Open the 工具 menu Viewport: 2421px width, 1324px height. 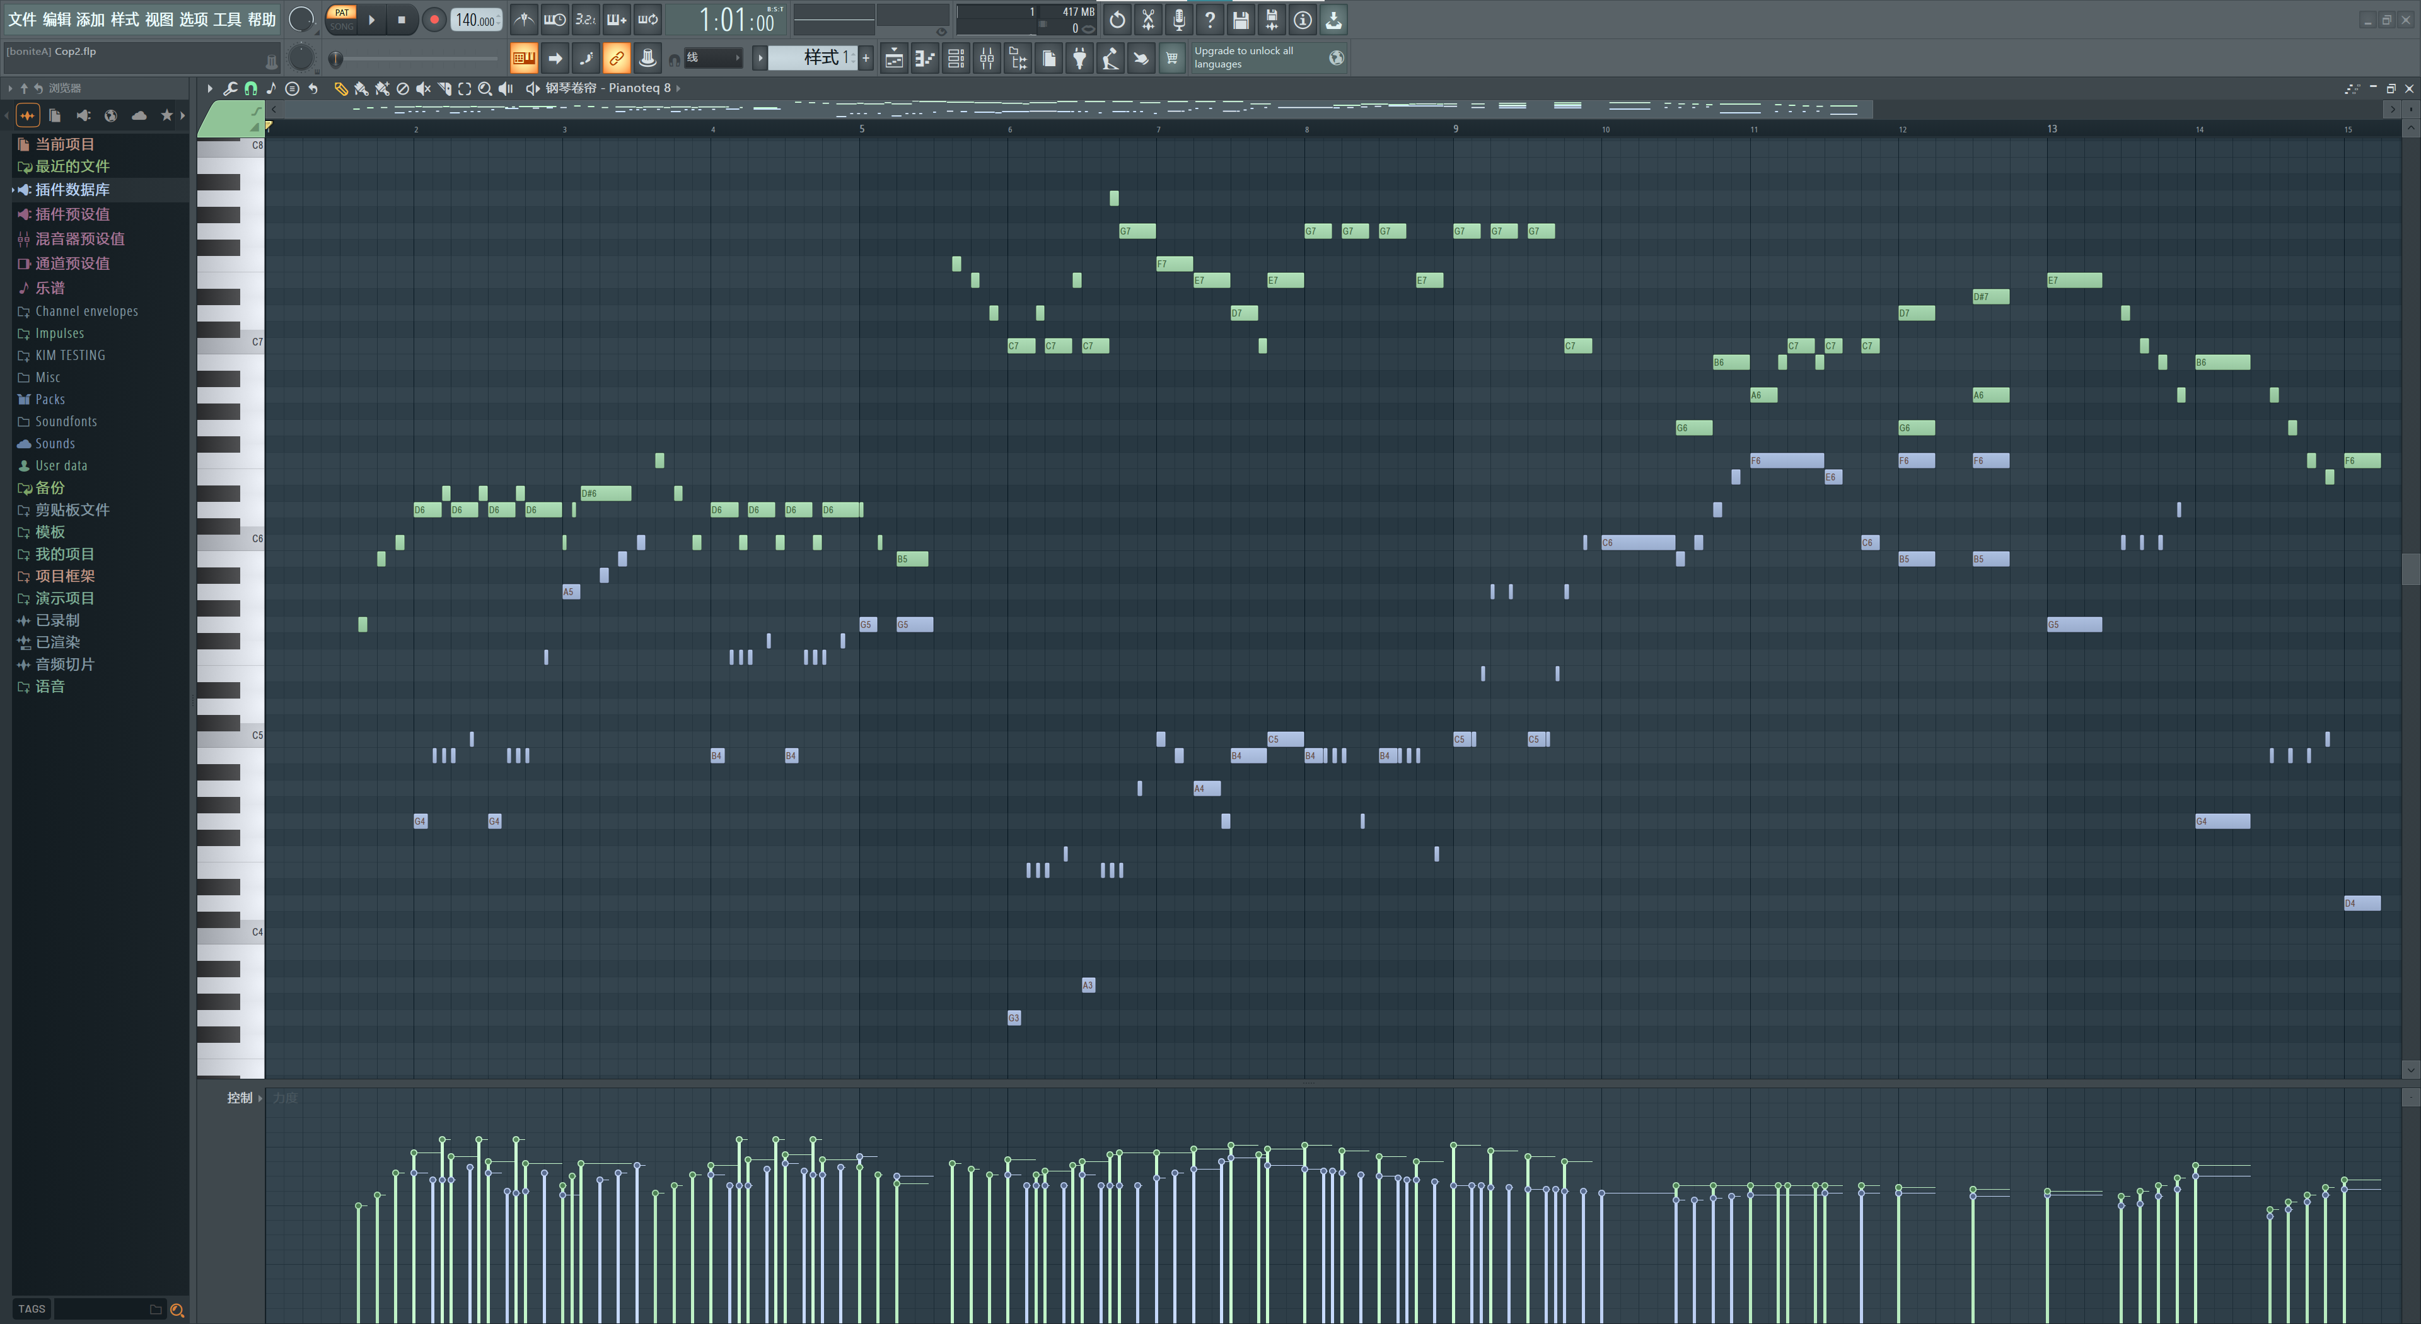(226, 19)
